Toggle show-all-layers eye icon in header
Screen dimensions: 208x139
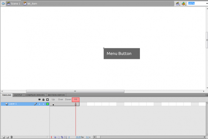pos(39,99)
